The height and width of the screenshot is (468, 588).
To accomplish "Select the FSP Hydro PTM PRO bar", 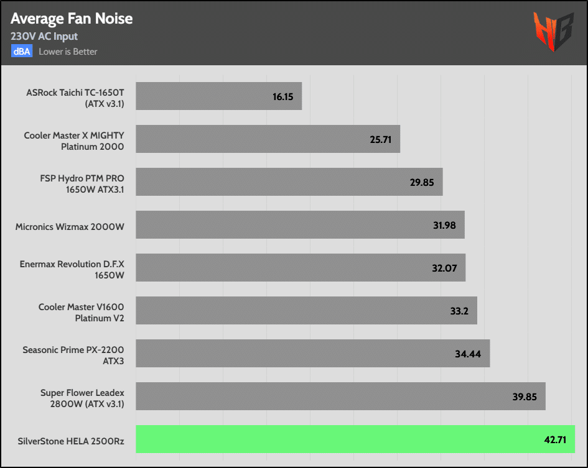I will click(x=289, y=181).
